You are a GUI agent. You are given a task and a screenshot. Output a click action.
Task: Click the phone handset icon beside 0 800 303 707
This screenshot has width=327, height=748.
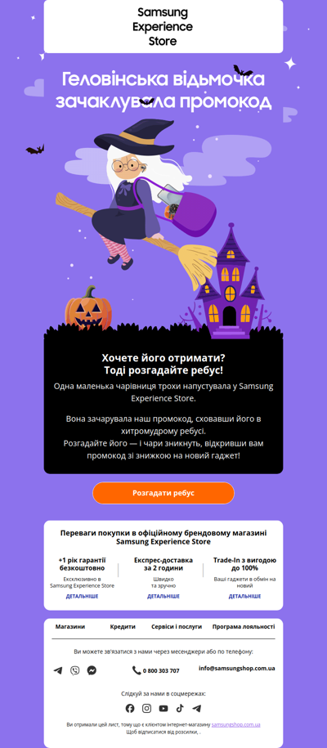[x=137, y=670]
